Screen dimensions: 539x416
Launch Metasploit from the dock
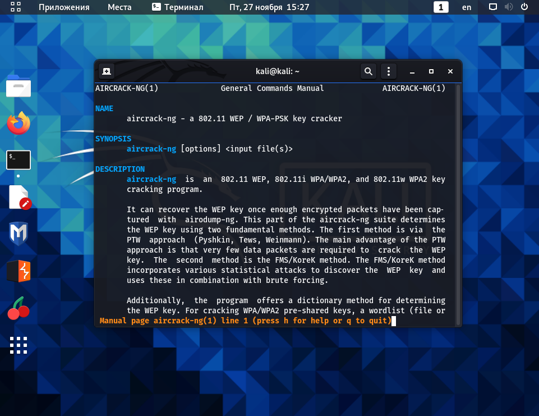(x=19, y=234)
